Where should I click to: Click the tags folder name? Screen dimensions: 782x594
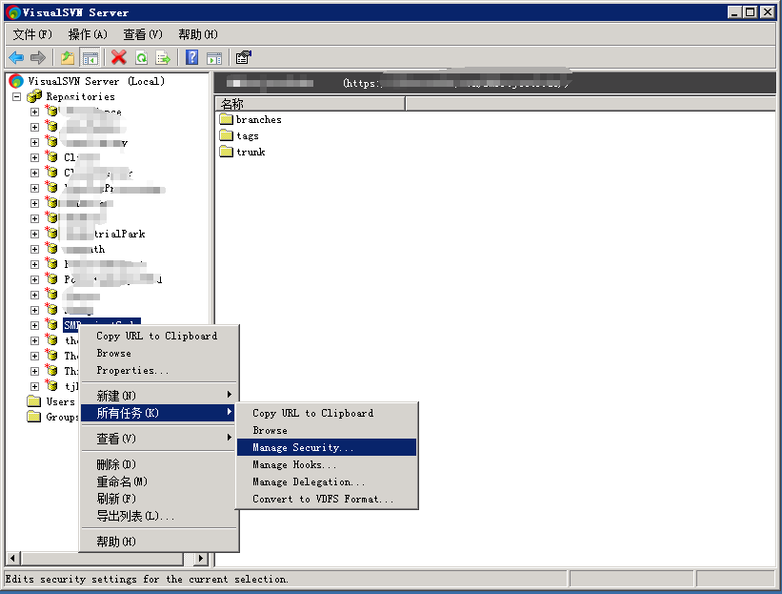pos(248,135)
